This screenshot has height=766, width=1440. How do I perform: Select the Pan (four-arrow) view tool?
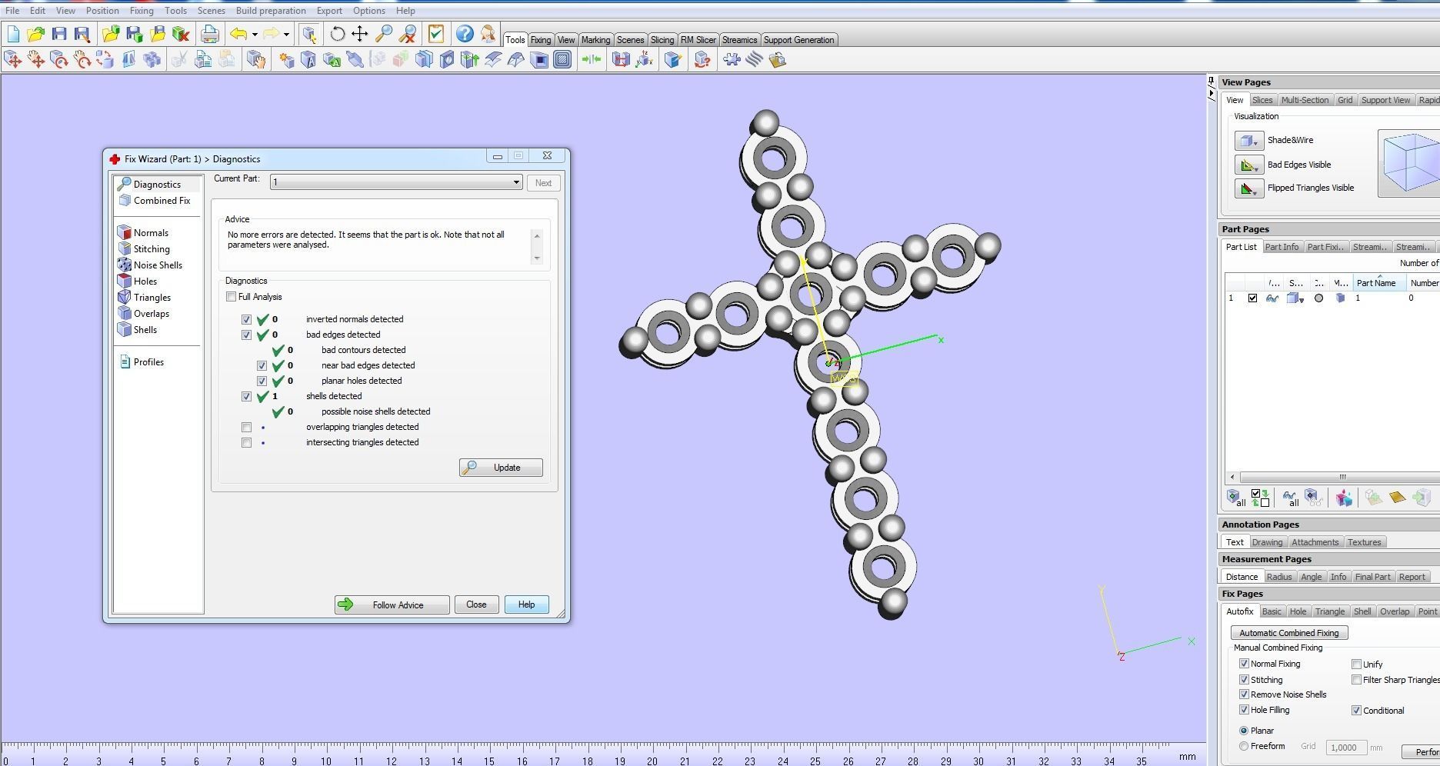tap(359, 34)
